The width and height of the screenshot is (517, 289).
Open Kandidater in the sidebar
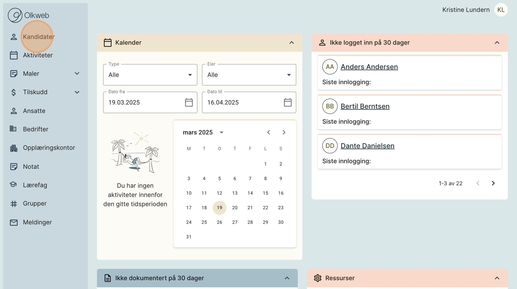click(x=39, y=36)
